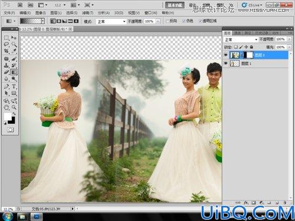Choose radial gradient style

pyautogui.click(x=58, y=21)
